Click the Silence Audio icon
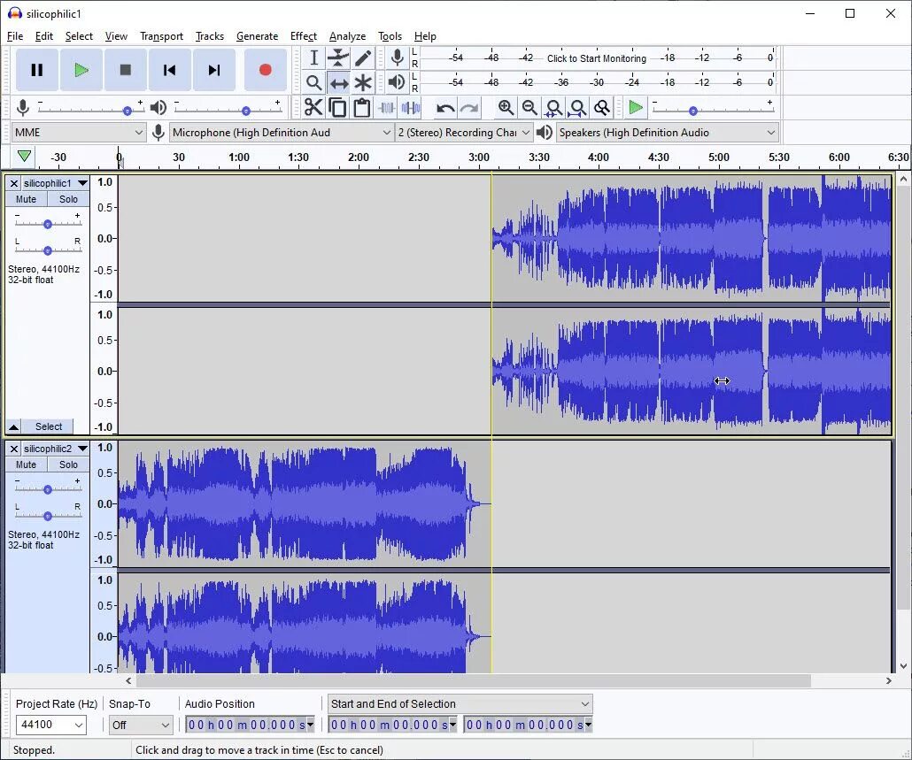This screenshot has width=912, height=760. (410, 107)
